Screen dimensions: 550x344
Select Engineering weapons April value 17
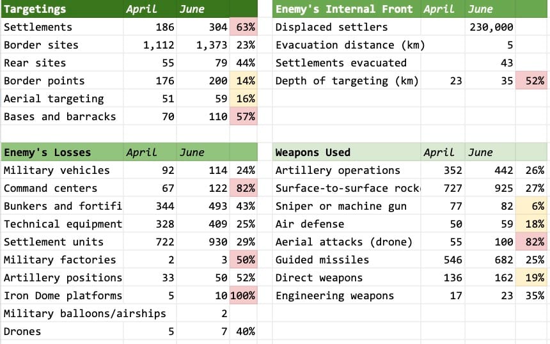tap(443, 295)
